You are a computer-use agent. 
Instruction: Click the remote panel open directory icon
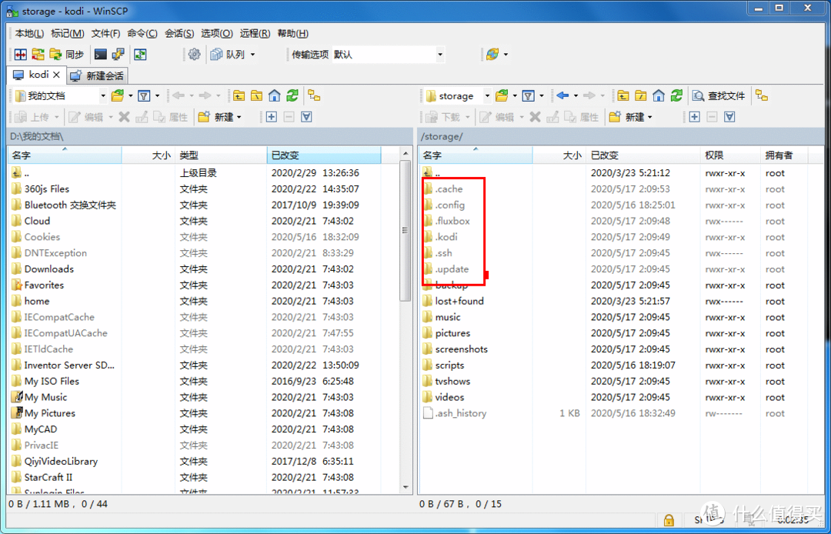(x=502, y=96)
